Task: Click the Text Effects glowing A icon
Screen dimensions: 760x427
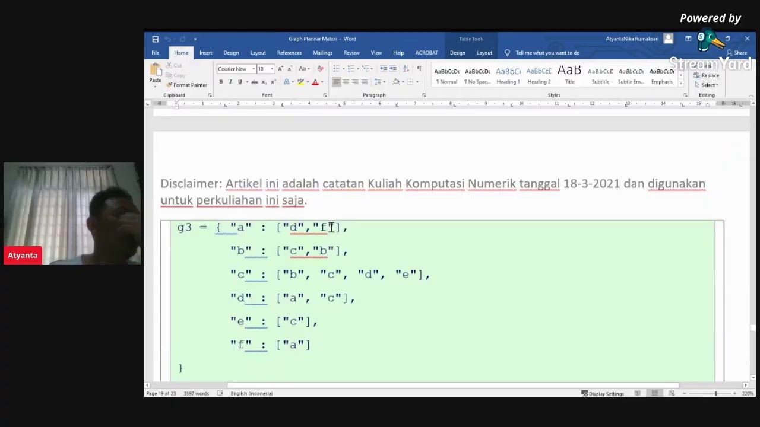Action: 286,82
